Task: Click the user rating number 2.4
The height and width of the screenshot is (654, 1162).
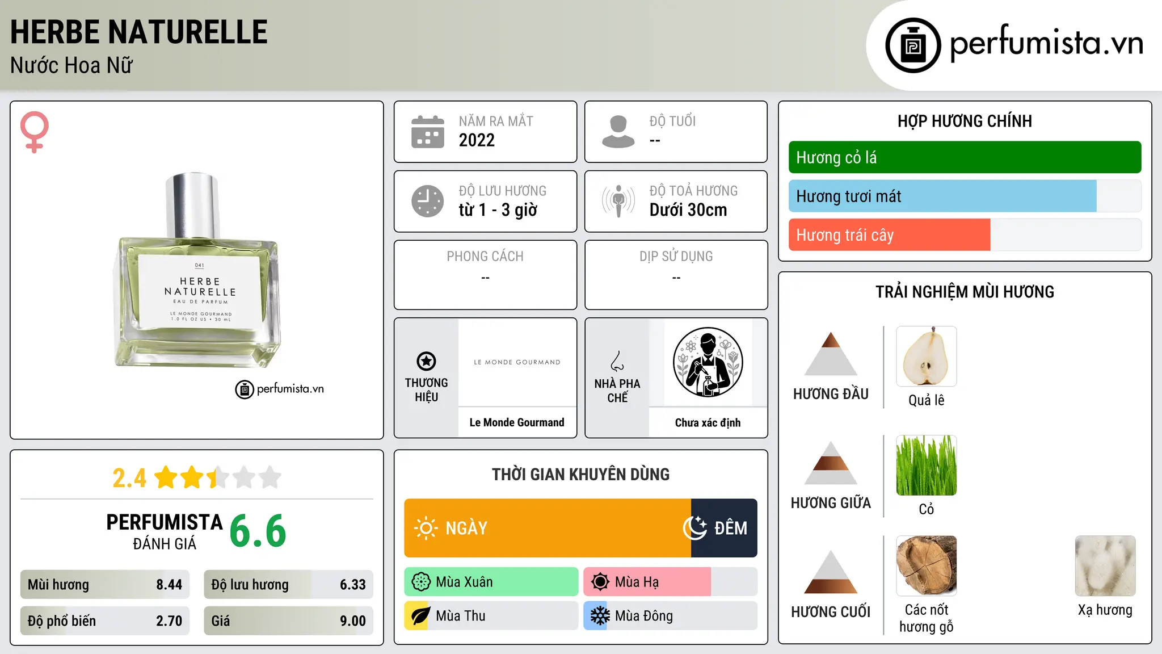Action: pos(129,478)
